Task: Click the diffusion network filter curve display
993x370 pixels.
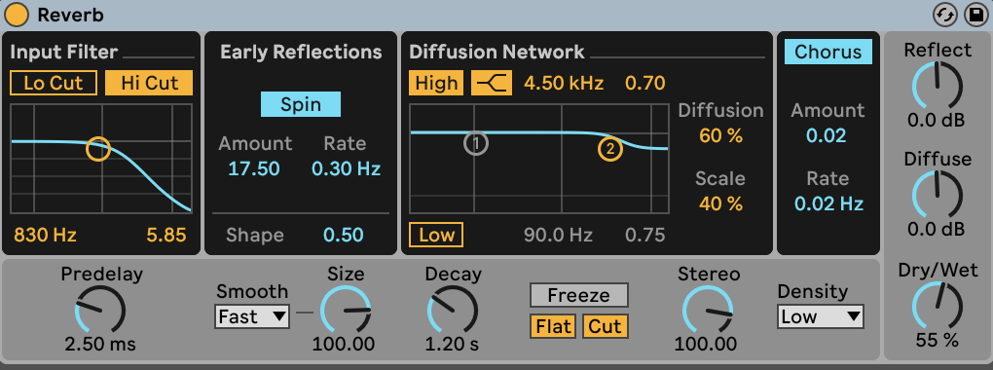Action: point(539,159)
